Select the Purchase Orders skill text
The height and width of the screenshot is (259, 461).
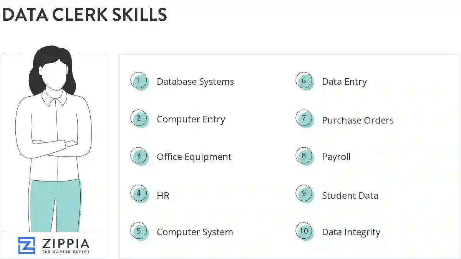click(358, 120)
